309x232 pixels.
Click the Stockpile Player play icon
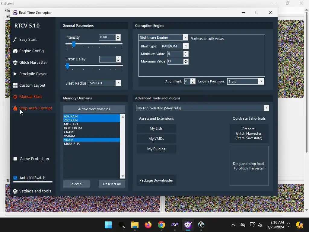pyautogui.click(x=15, y=74)
